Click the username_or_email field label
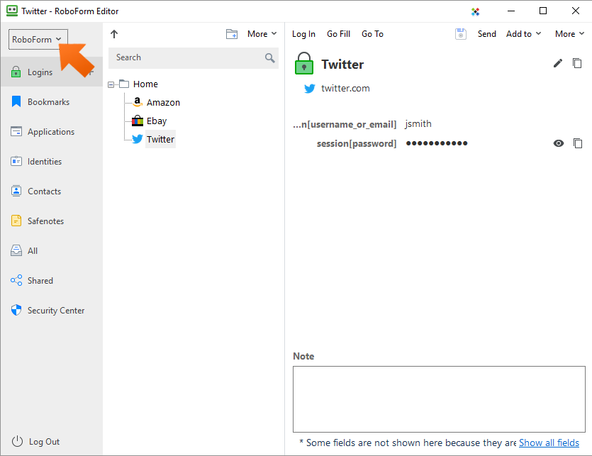 click(x=345, y=124)
